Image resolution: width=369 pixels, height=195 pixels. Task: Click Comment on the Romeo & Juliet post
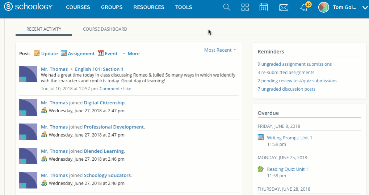tap(109, 88)
